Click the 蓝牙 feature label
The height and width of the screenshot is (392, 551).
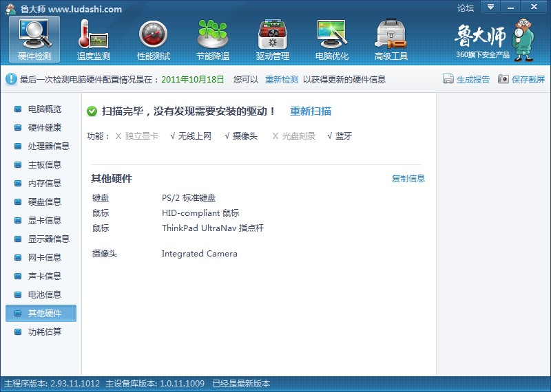[x=344, y=135]
